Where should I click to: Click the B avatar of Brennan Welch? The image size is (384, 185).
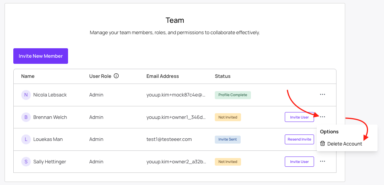26,117
